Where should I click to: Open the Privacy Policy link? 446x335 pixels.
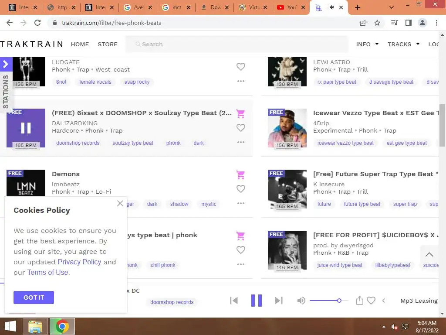(79, 262)
